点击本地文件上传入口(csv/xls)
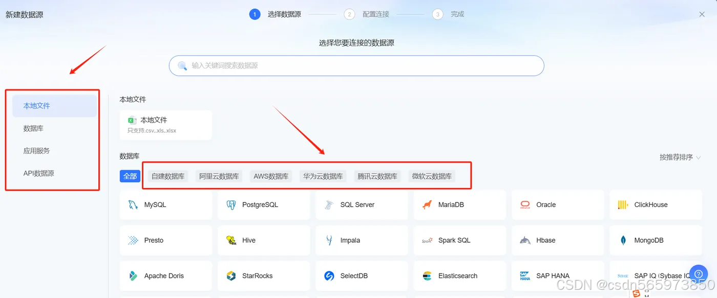 165,125
